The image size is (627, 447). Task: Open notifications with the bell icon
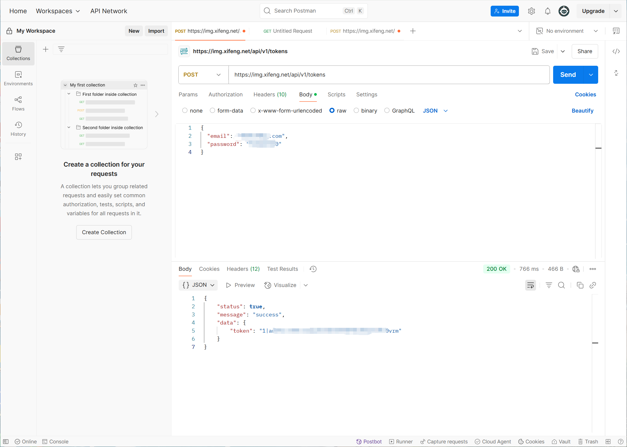547,11
